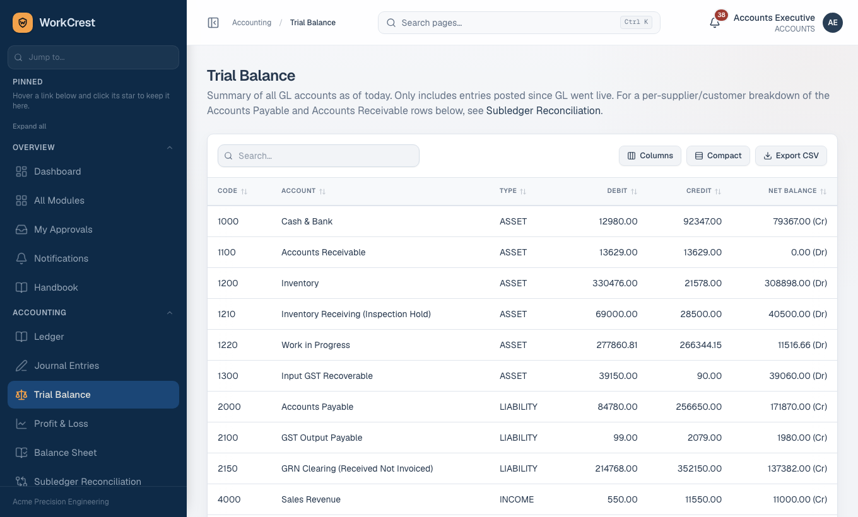This screenshot has height=517, width=858.
Task: Focus the table Search field
Action: (x=319, y=156)
